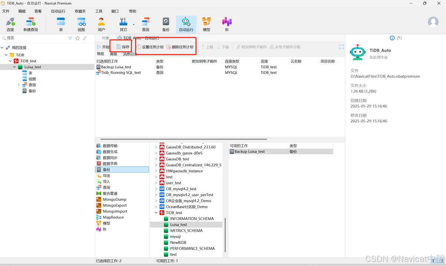Click the 新建查询 (New Query) toolbar icon
446x266 pixels.
31,24
